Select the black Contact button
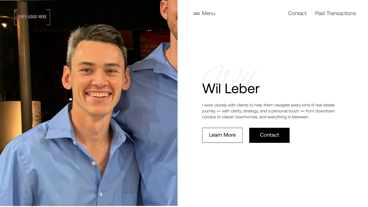This screenshot has height=207, width=368. (269, 135)
